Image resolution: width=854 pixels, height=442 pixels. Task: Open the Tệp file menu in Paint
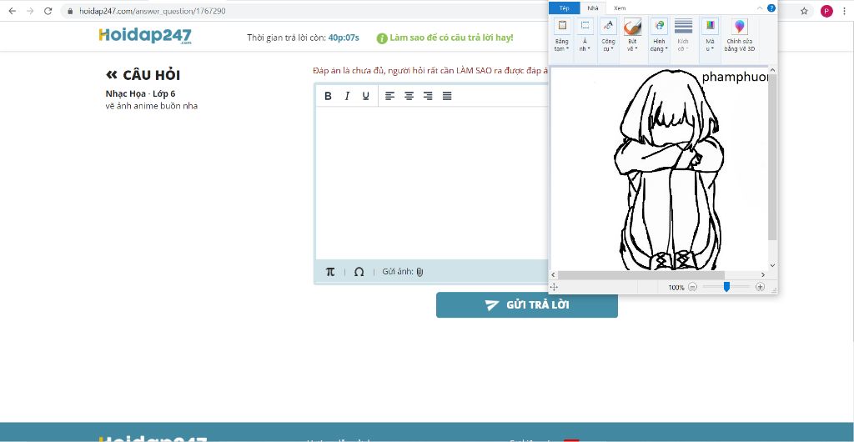pos(565,8)
